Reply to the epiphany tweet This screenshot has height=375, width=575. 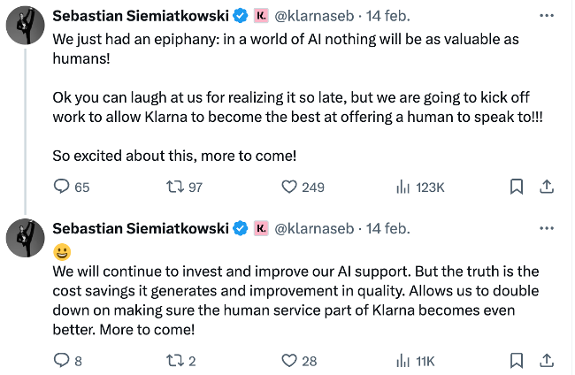tap(71, 187)
